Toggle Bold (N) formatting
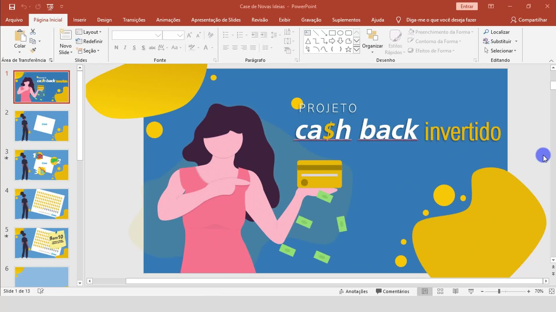 pos(116,47)
